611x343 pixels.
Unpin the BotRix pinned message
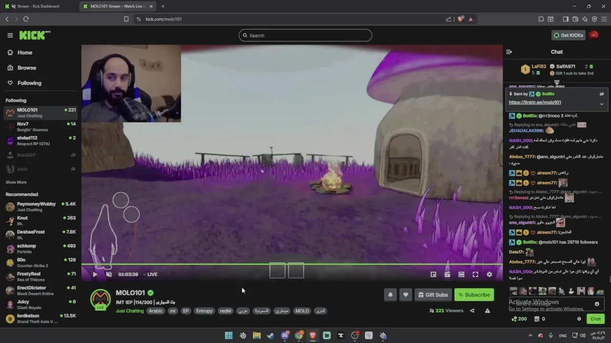[x=601, y=94]
